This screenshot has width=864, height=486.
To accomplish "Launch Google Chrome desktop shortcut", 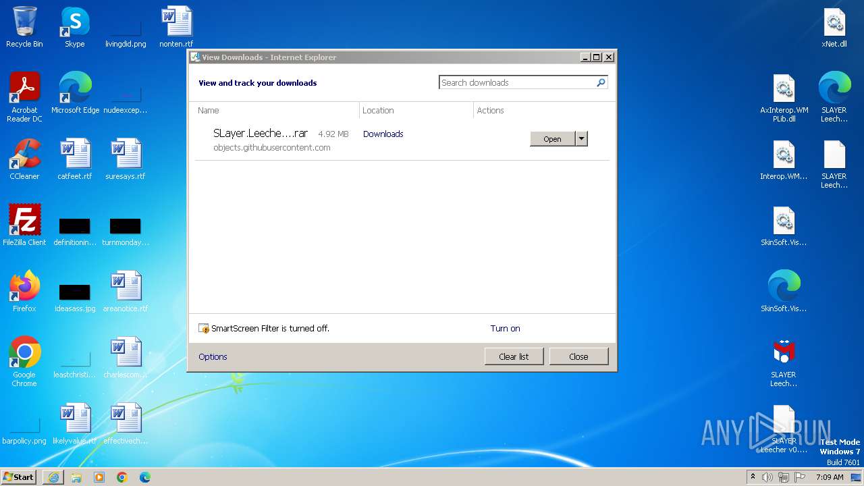I will 24,362.
